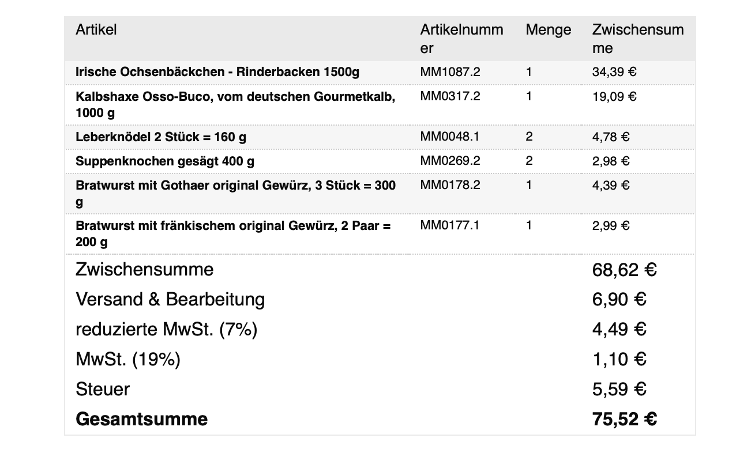
Task: Click article number MM1087.2
Action: point(450,73)
